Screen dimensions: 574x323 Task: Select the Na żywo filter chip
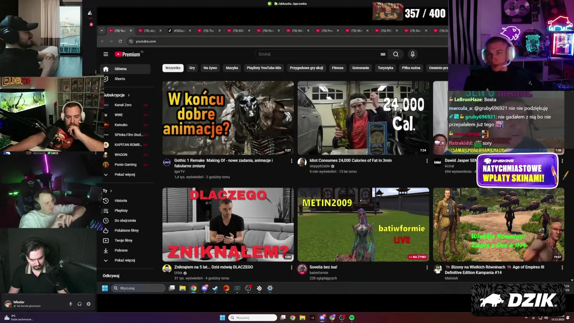pos(210,68)
